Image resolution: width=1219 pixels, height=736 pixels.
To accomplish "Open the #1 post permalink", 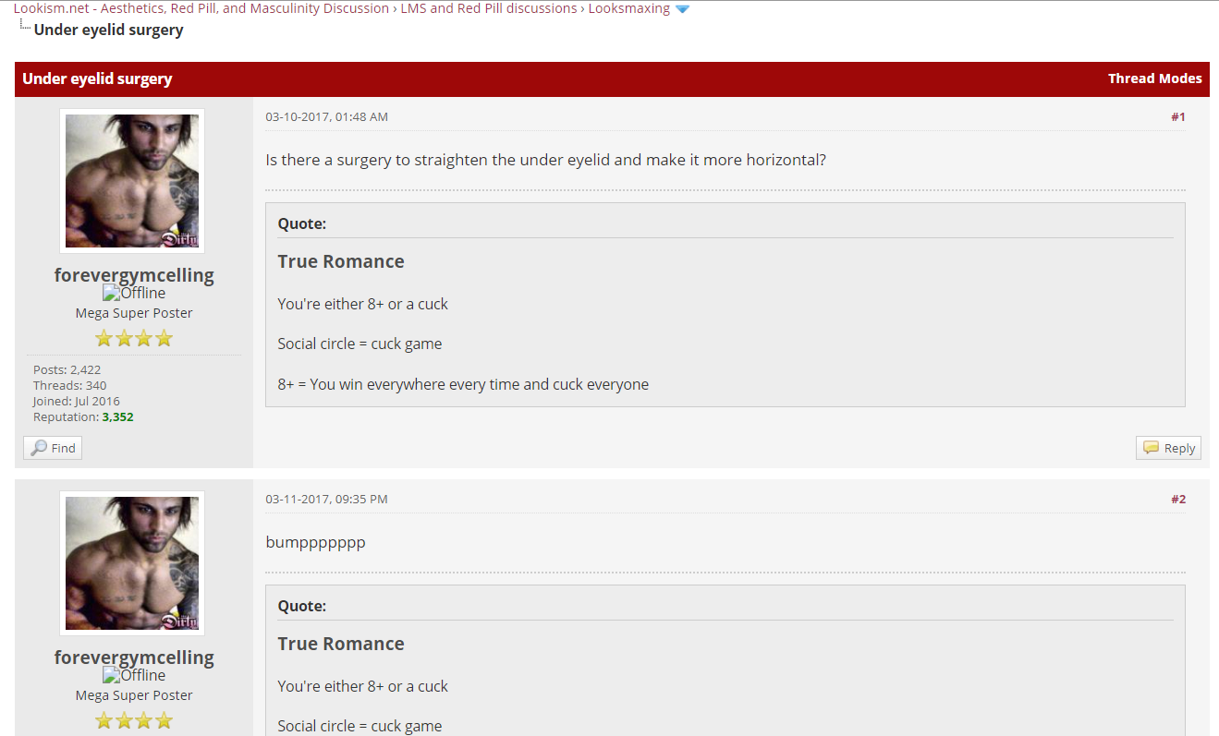I will click(x=1178, y=117).
